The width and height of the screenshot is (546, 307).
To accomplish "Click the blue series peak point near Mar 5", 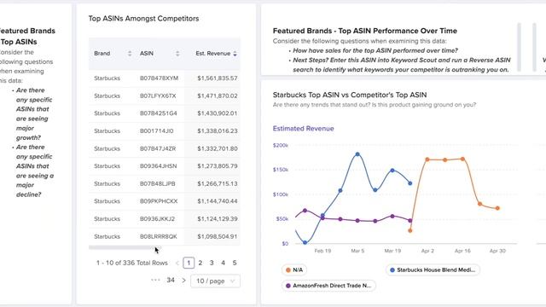I will click(x=357, y=154).
